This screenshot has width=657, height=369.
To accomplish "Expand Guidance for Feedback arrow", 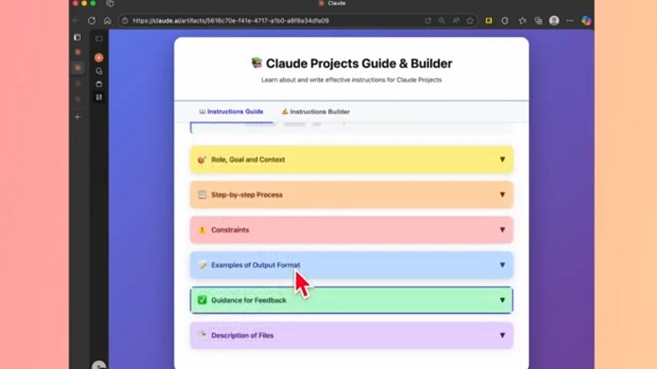I will pos(502,300).
